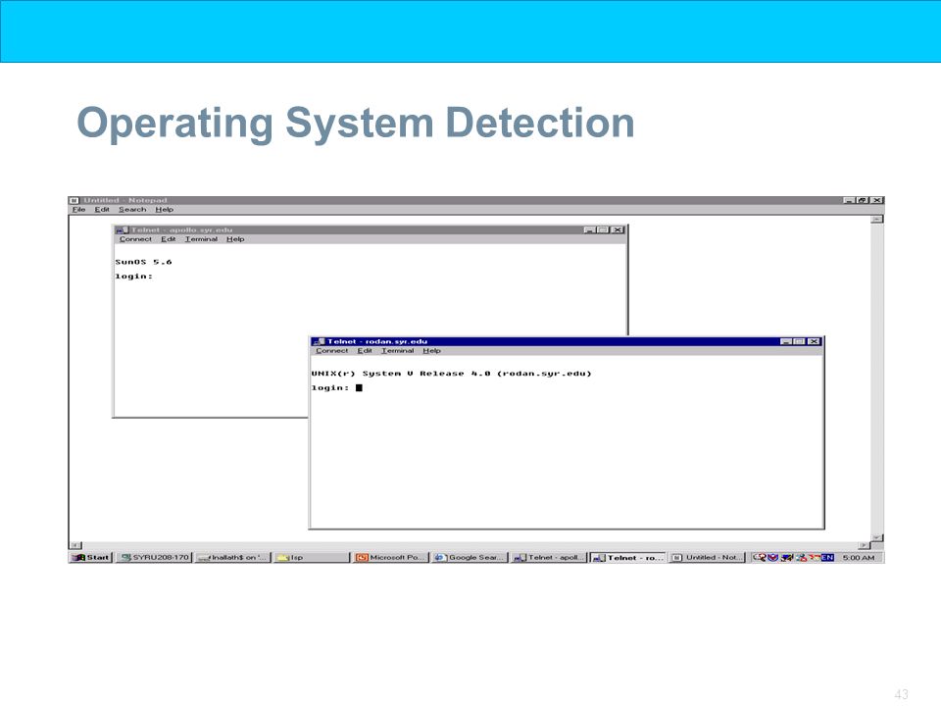The width and height of the screenshot is (941, 706).
Task: Click 'UNIX(r) System V Release 4.0' banner text
Action: [x=400, y=374]
